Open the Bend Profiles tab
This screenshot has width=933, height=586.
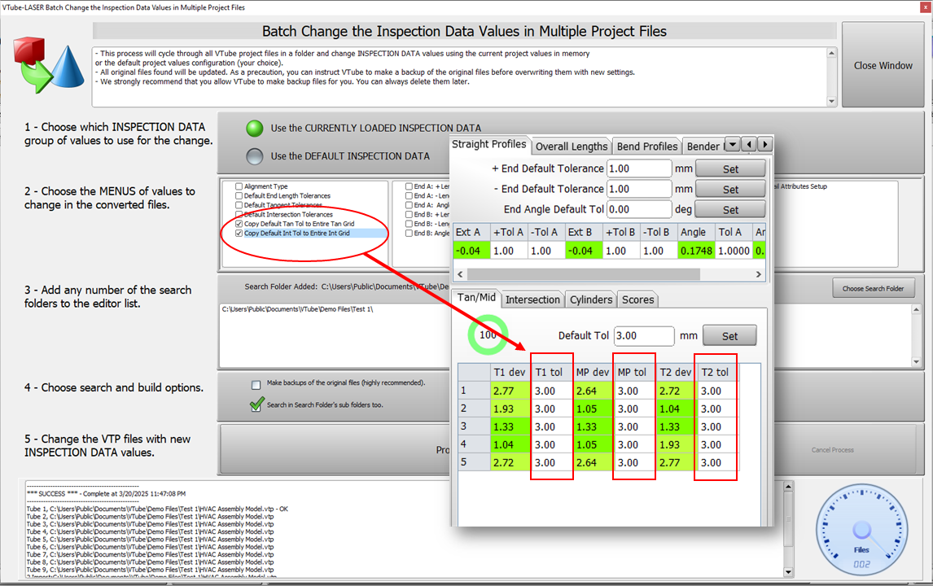646,146
